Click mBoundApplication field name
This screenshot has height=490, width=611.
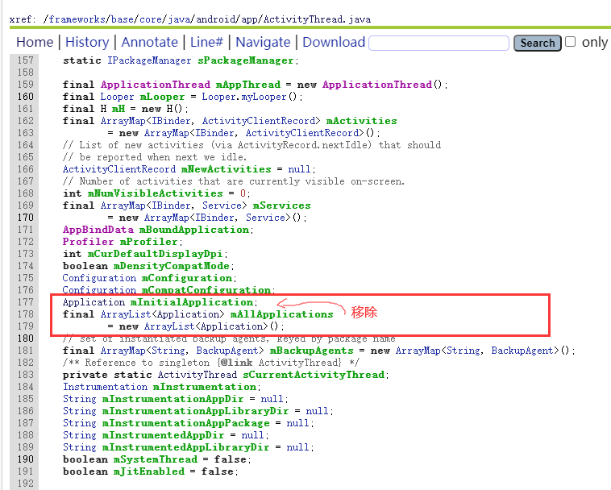coord(194,230)
